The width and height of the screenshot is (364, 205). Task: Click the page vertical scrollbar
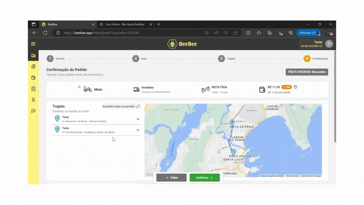coord(335,96)
